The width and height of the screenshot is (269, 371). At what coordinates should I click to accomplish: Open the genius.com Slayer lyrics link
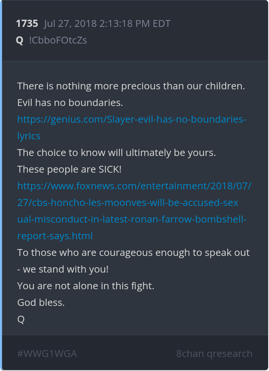(132, 120)
